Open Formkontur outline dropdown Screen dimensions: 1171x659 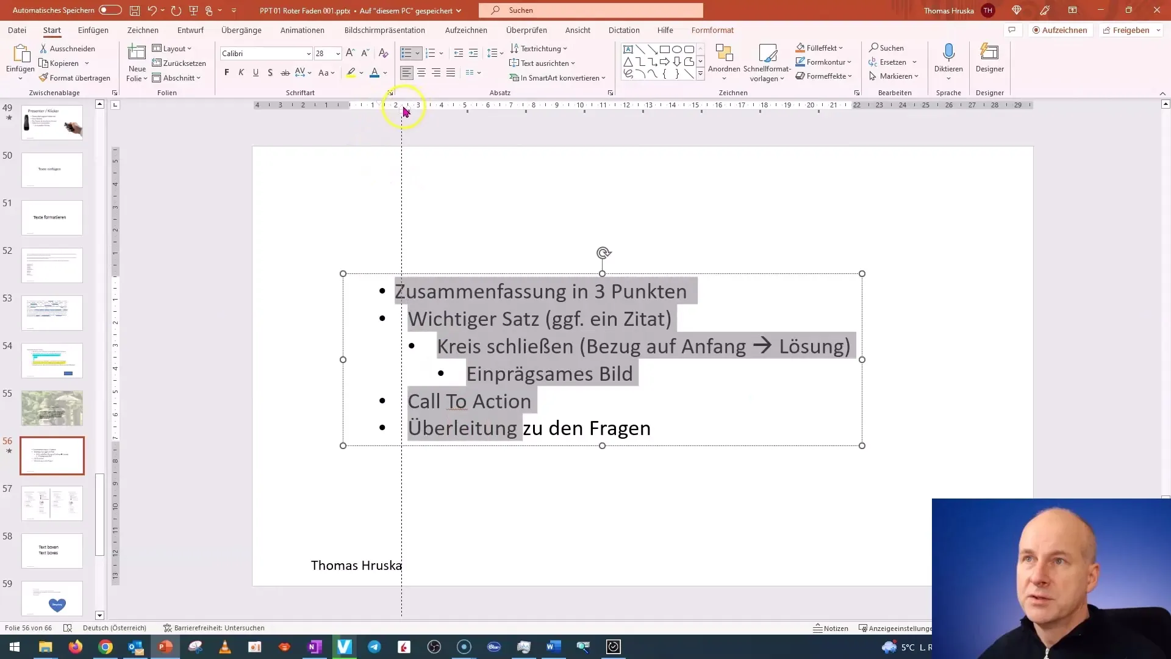pyautogui.click(x=823, y=62)
